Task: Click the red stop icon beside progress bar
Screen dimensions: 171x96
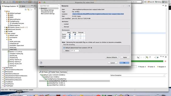Action: click(165, 61)
